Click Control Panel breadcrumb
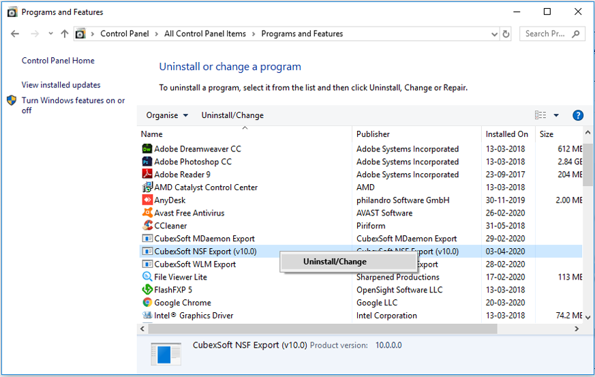Viewport: 595px width, 377px height. click(125, 34)
